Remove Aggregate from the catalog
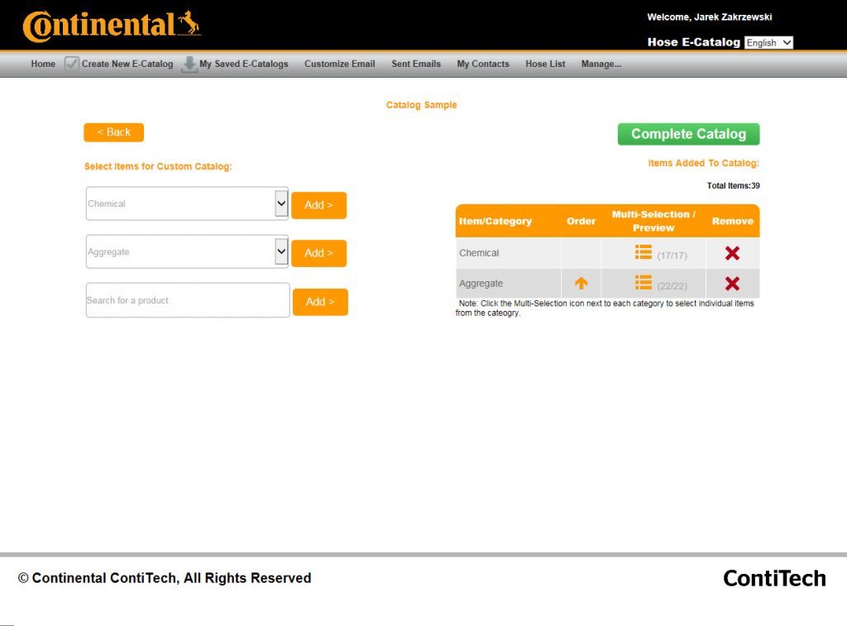The height and width of the screenshot is (626, 847). 732,284
